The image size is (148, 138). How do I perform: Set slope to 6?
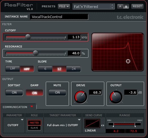point(45,69)
